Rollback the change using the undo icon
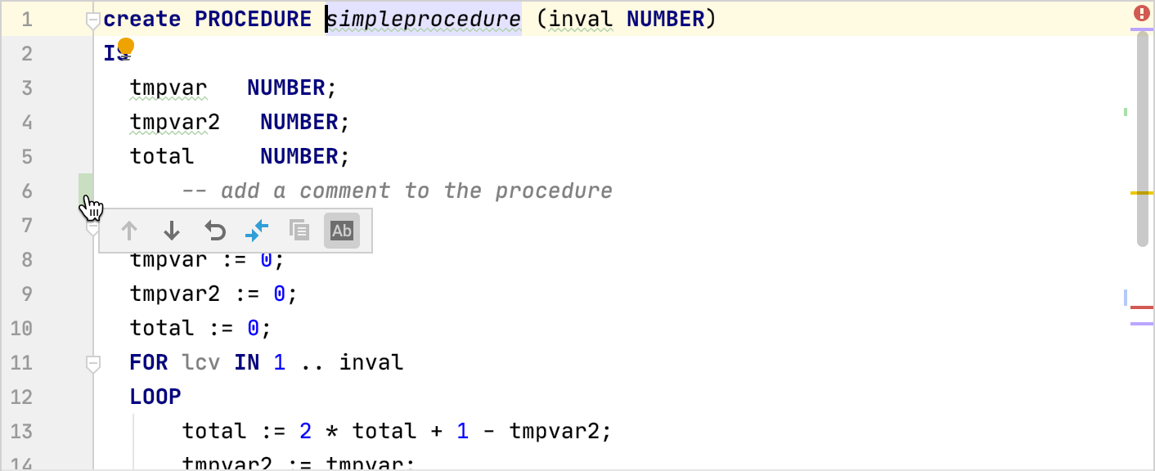 pos(215,231)
